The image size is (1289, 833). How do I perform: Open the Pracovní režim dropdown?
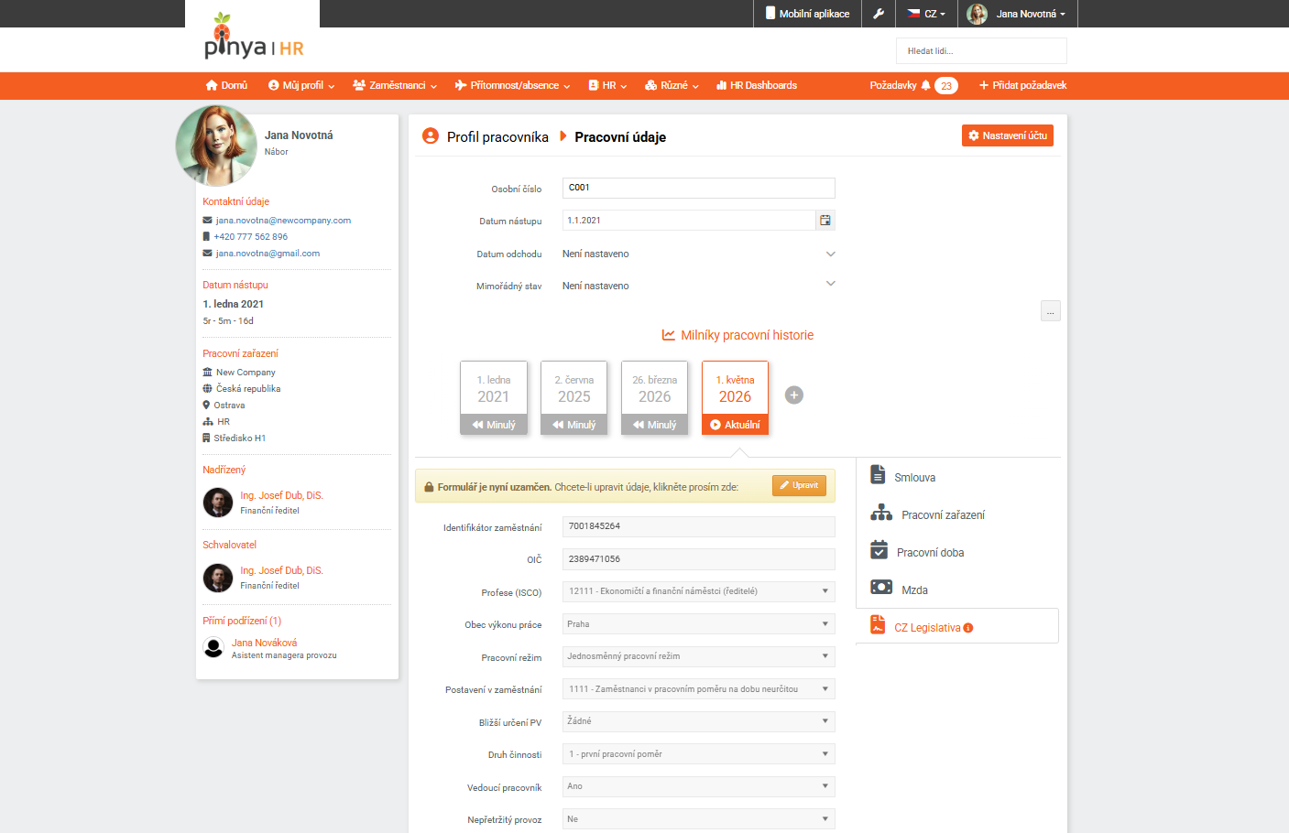[x=699, y=656]
